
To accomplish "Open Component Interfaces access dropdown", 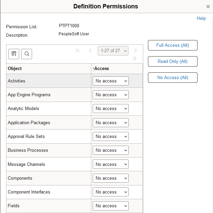I will point(111,192).
